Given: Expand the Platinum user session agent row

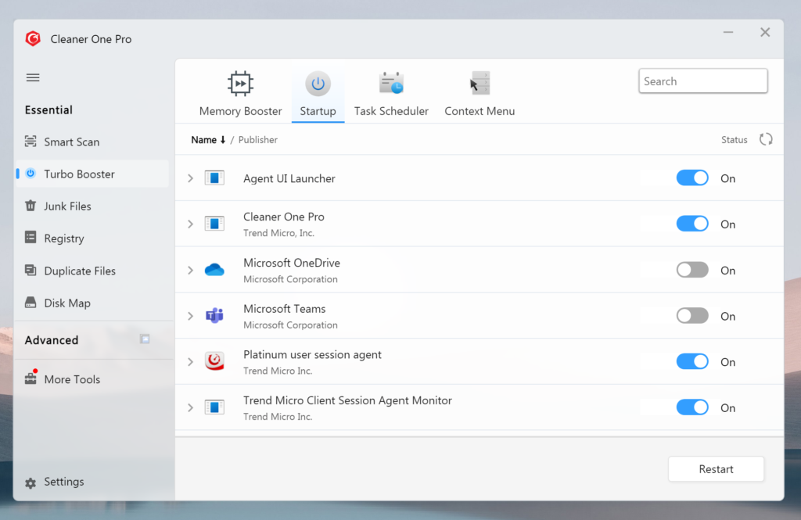Looking at the screenshot, I should coord(190,362).
